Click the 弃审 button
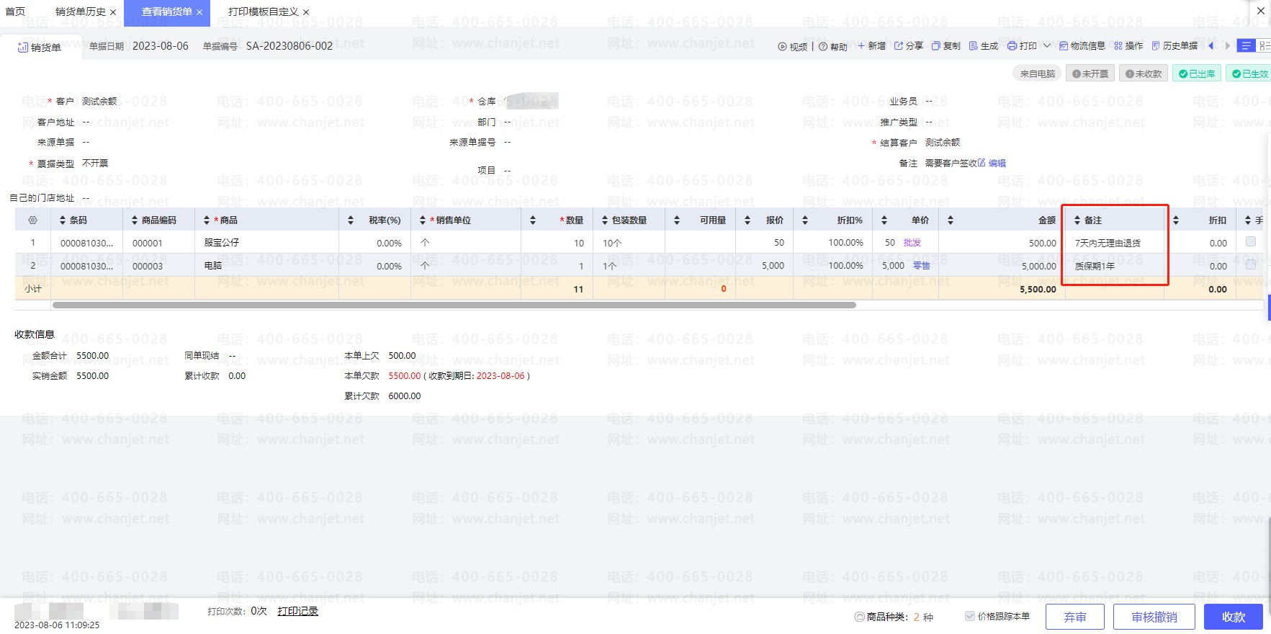The width and height of the screenshot is (1271, 634). point(1075,617)
